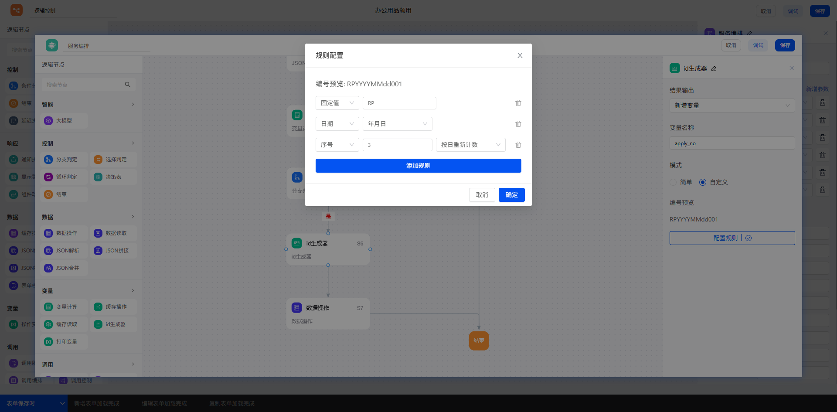Select the 缓存读取 node icon
This screenshot has width=837, height=412.
[48, 324]
